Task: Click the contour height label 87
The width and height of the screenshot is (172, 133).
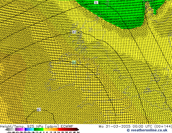Action: (39, 110)
